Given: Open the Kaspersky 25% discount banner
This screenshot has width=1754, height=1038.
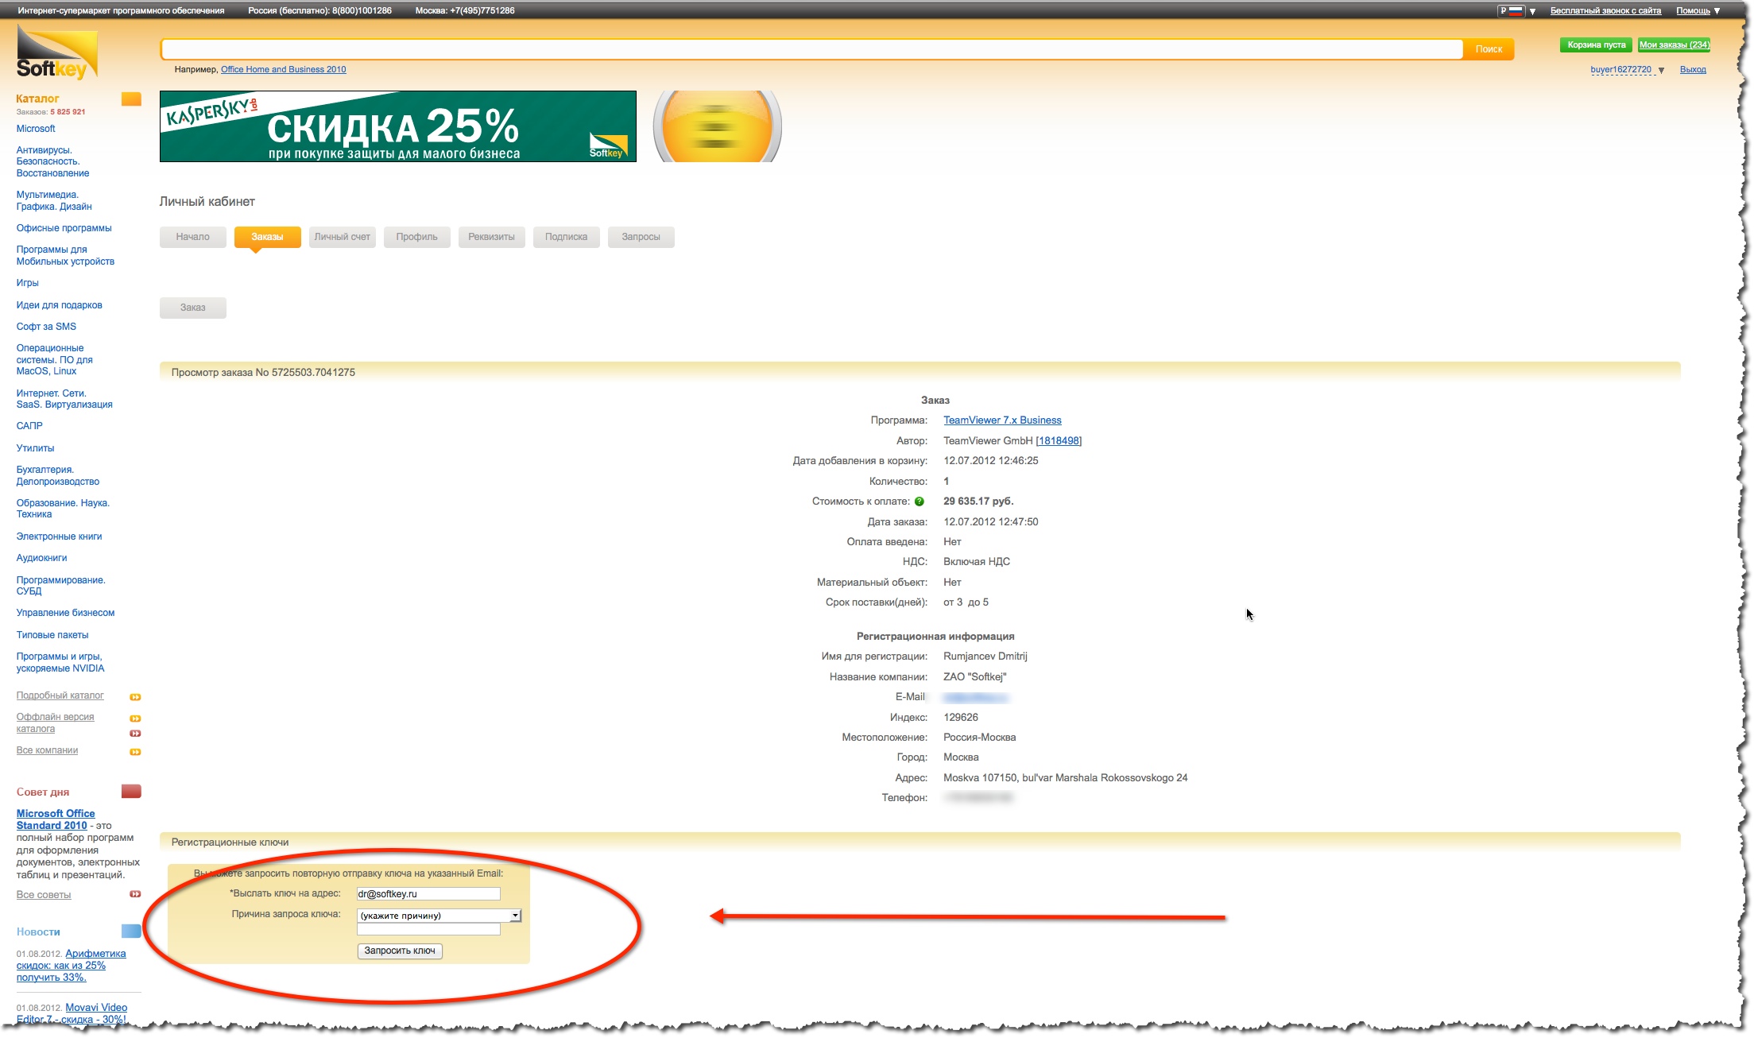Looking at the screenshot, I should 397,126.
